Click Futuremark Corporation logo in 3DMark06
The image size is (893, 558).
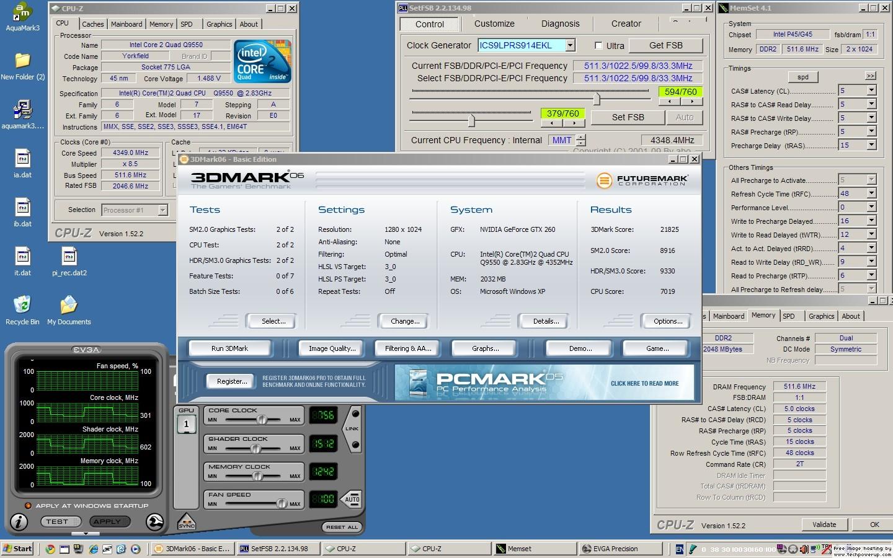pyautogui.click(x=642, y=180)
